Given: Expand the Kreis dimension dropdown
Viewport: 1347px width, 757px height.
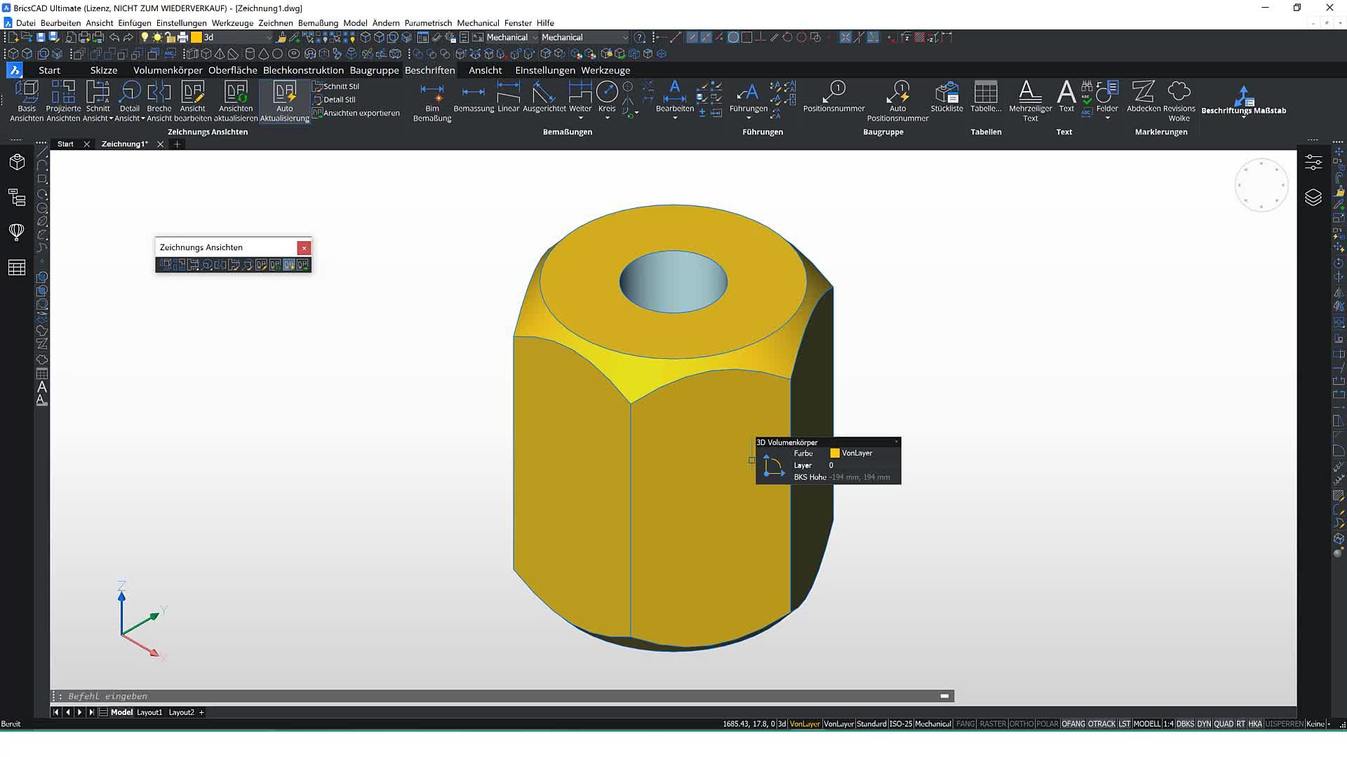Looking at the screenshot, I should (607, 118).
